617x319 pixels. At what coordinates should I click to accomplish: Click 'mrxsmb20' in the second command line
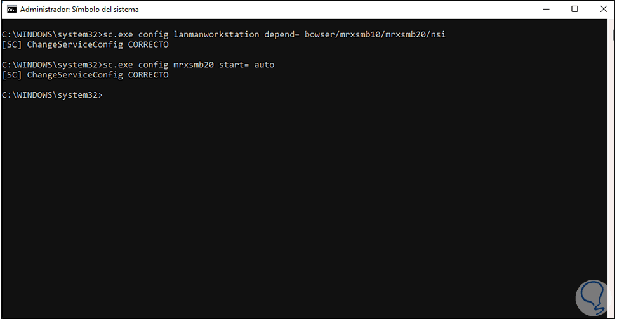(194, 65)
